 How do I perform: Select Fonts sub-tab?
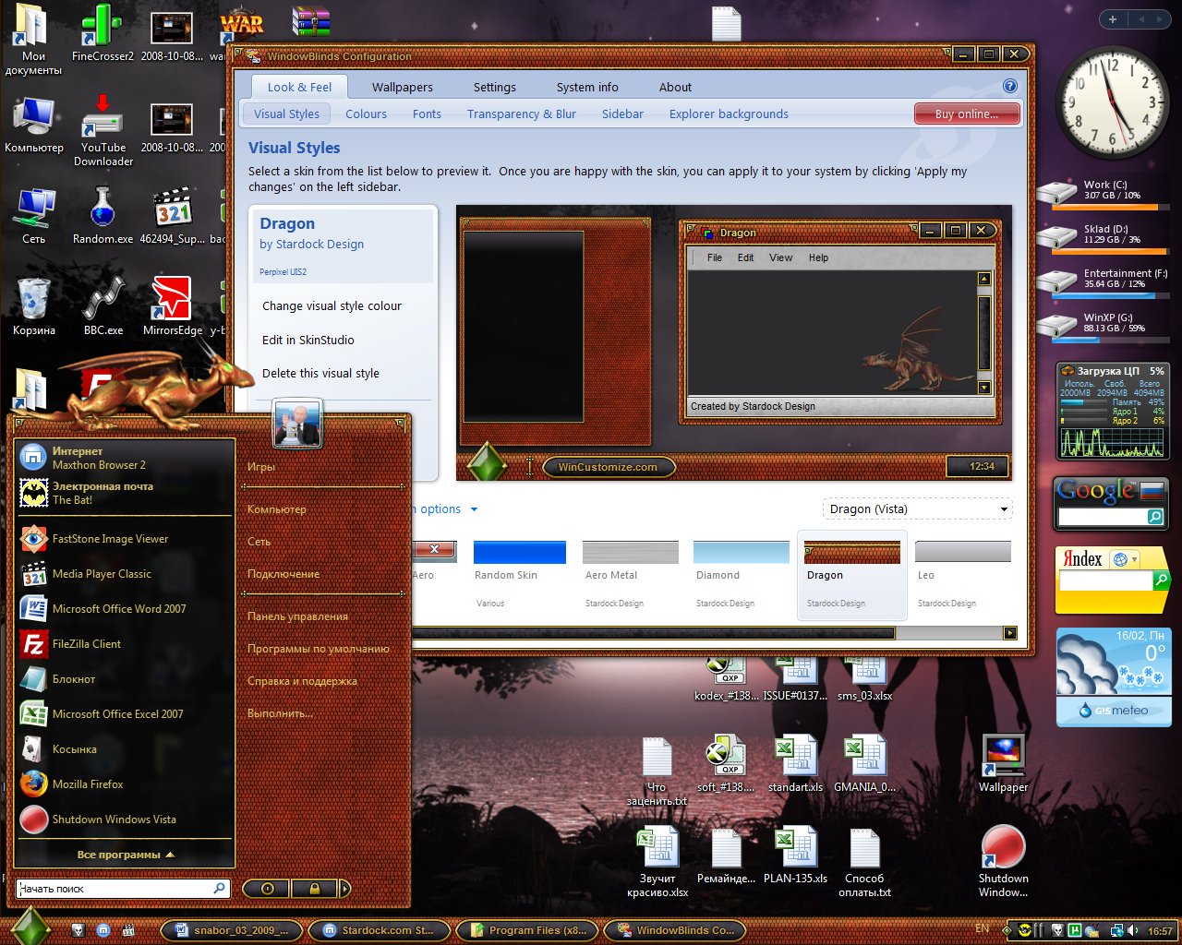[427, 114]
